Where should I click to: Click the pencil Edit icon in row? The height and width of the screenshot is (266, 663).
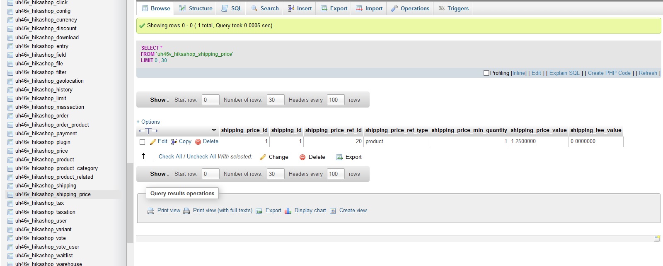(x=153, y=142)
